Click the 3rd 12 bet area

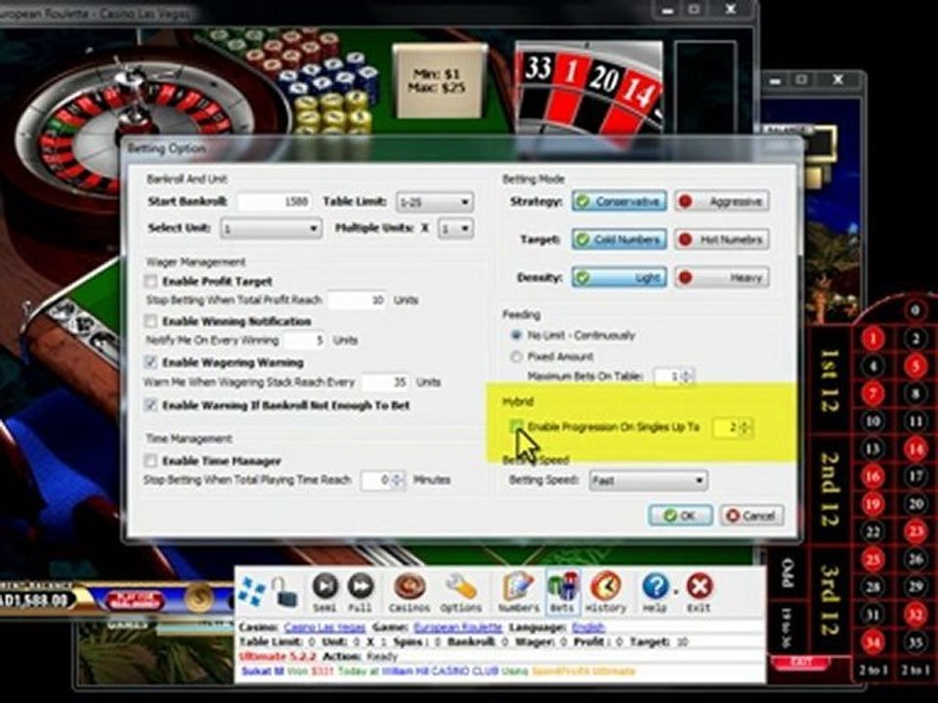pos(829,600)
